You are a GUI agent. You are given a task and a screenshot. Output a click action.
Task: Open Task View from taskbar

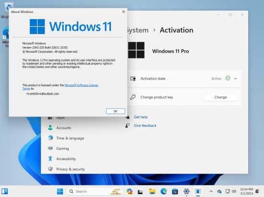[x=140, y=191]
